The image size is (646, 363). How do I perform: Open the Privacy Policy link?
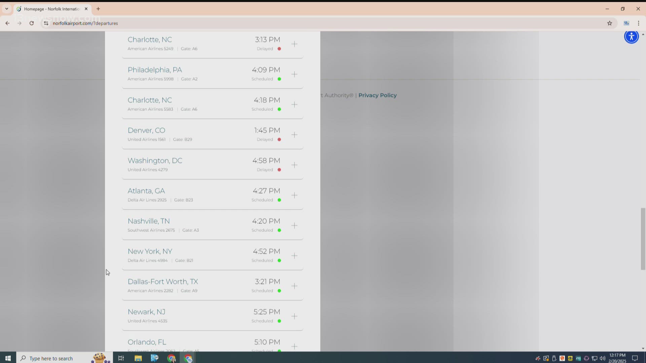click(377, 95)
